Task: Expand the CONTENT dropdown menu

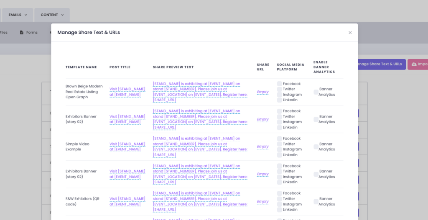Action: click(52, 15)
